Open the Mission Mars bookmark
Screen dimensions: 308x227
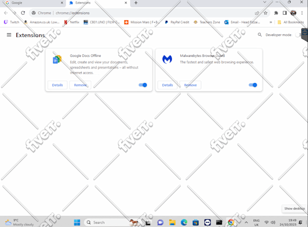tap(142, 22)
